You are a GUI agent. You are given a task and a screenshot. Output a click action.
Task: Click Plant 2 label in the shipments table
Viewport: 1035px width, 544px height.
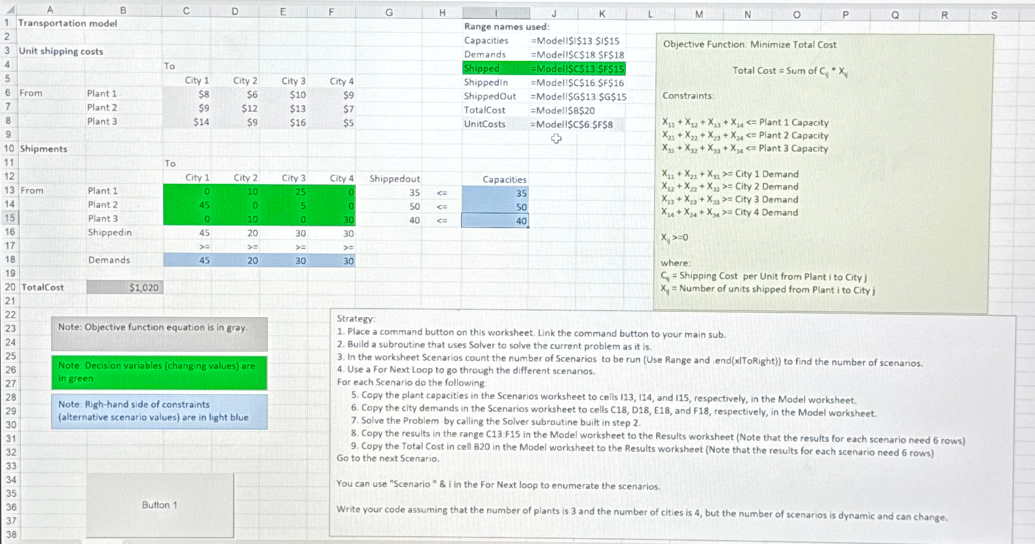click(103, 205)
